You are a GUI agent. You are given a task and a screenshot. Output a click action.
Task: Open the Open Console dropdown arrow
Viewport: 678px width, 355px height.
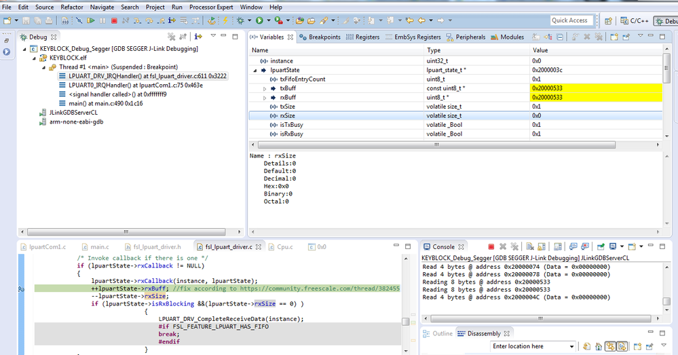pos(641,247)
